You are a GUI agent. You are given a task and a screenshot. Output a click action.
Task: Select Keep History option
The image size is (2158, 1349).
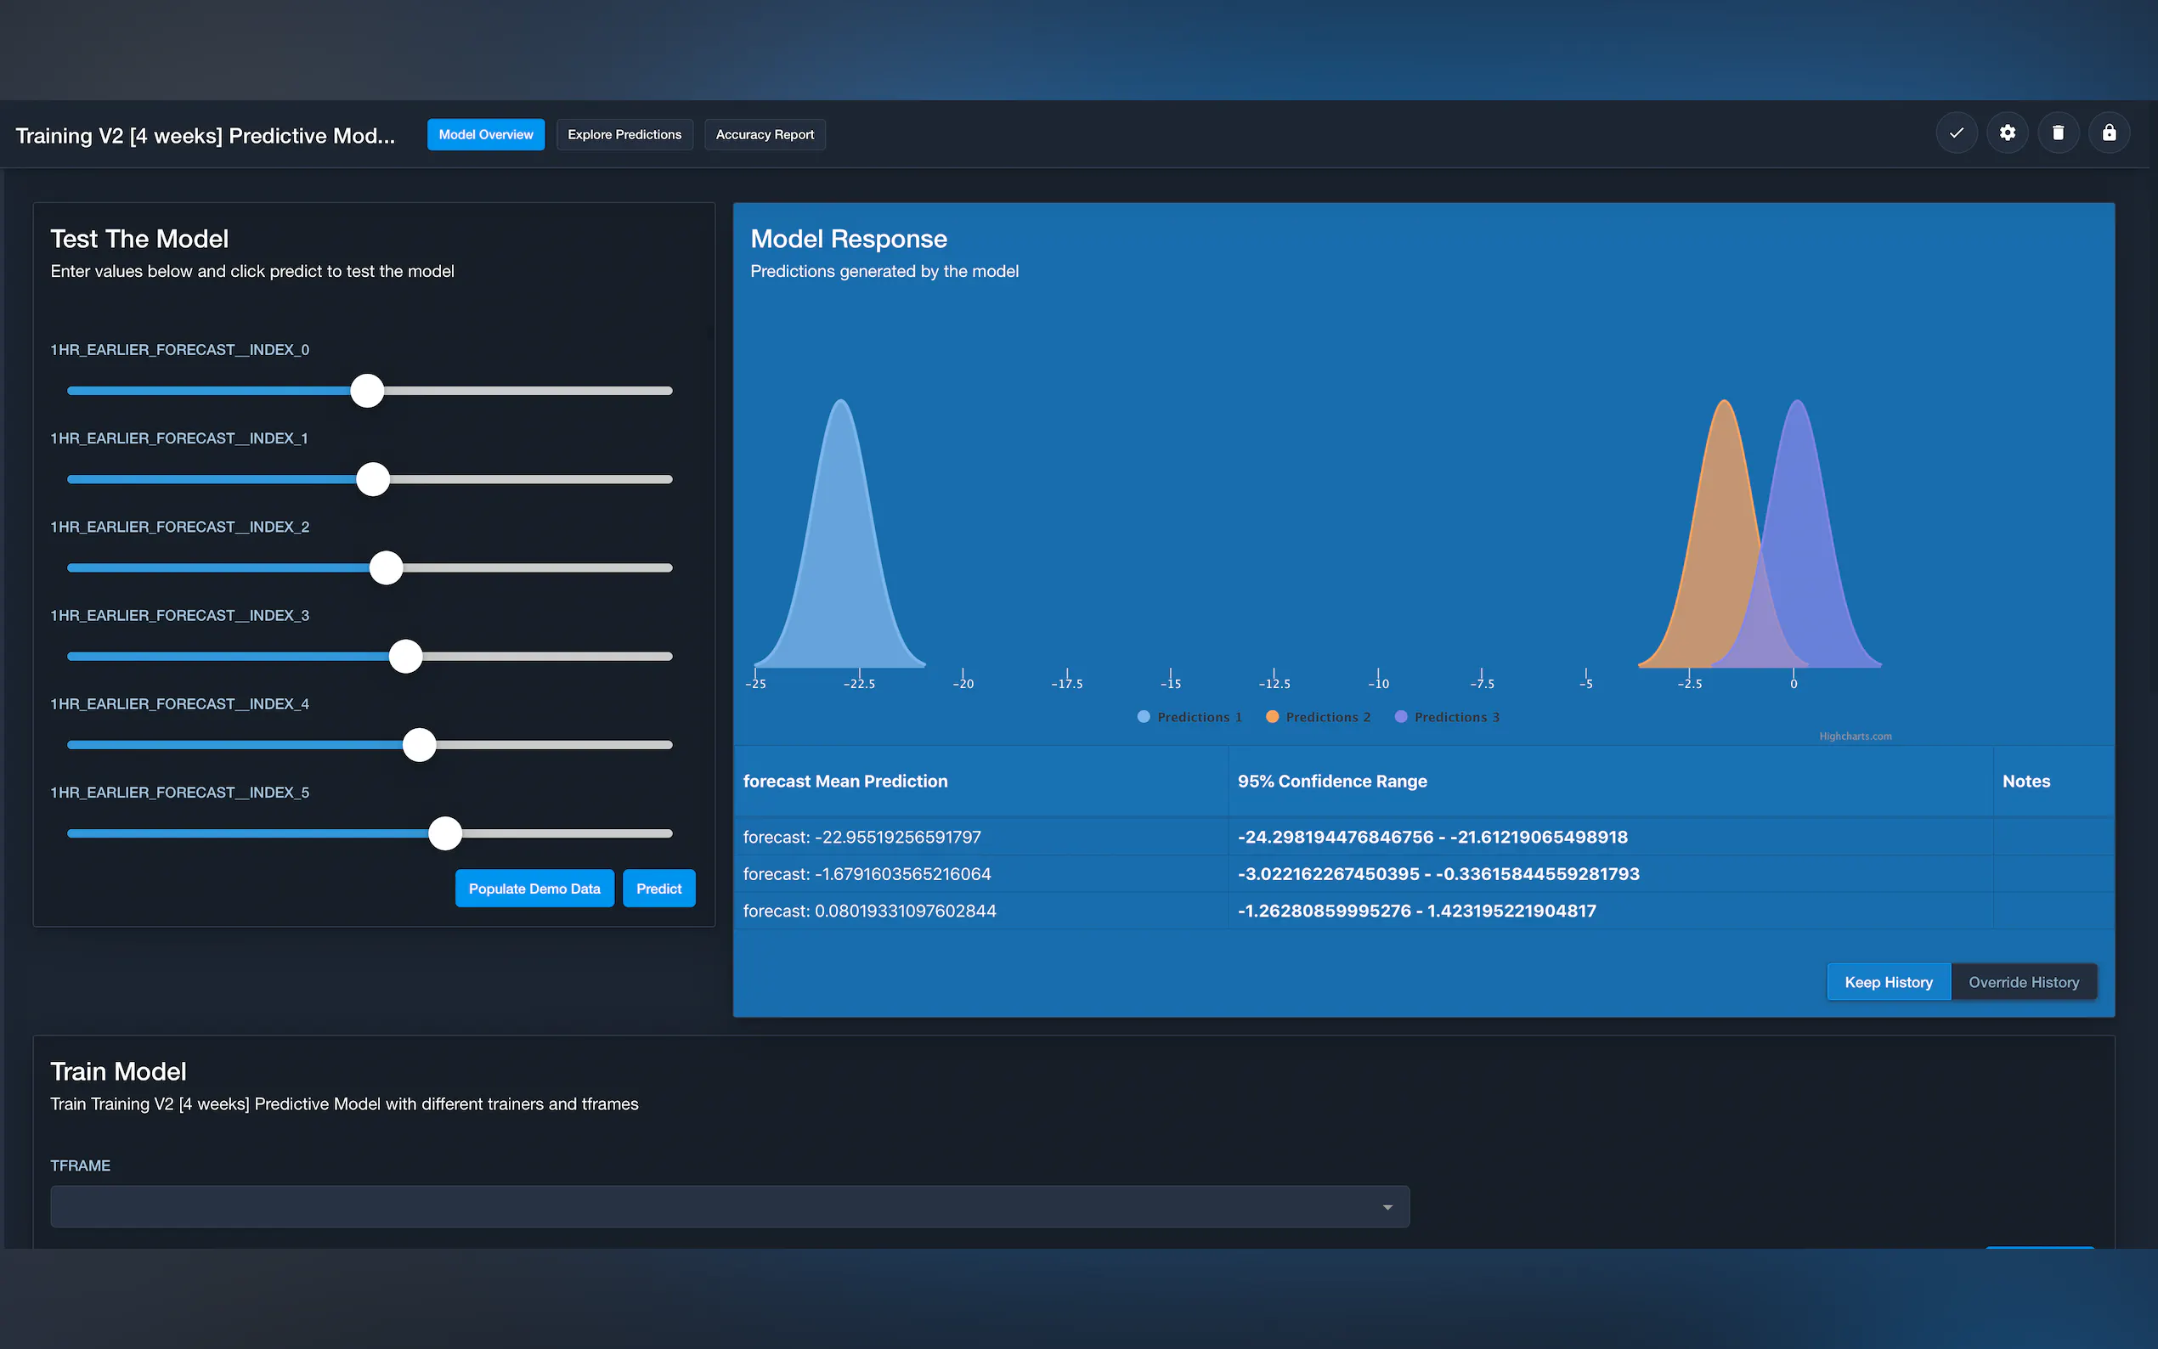(1888, 982)
